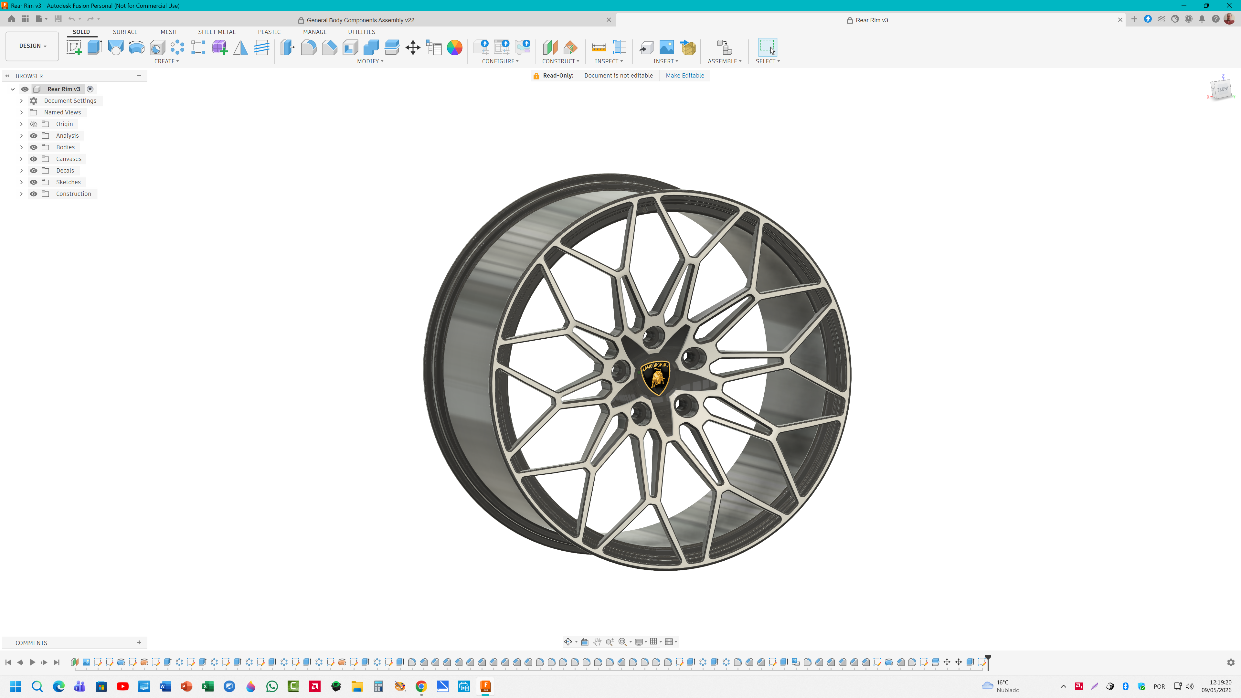The height and width of the screenshot is (698, 1241).
Task: Click the Make Editable link
Action: click(684, 76)
